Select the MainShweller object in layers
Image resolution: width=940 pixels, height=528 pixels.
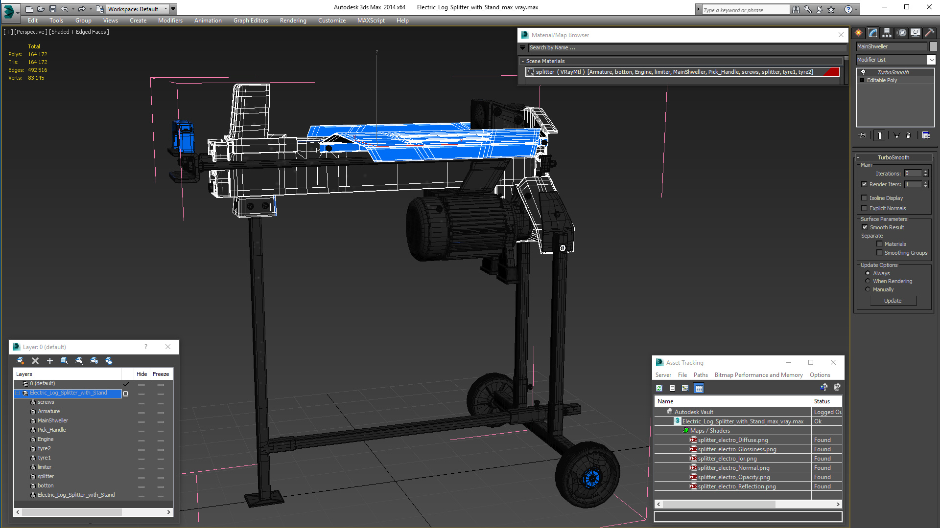53,420
